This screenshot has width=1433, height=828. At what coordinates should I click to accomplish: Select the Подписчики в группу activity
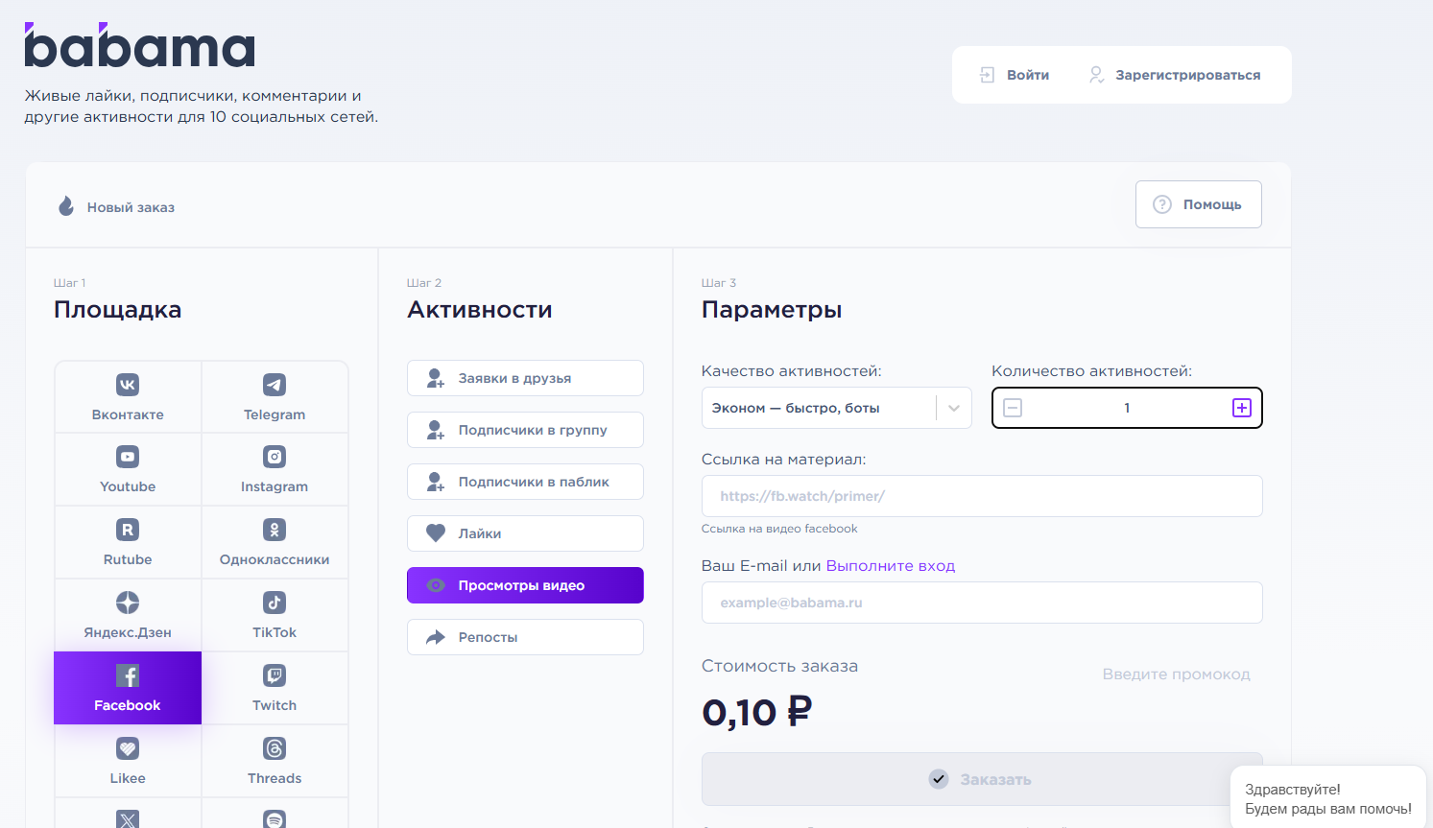525,430
